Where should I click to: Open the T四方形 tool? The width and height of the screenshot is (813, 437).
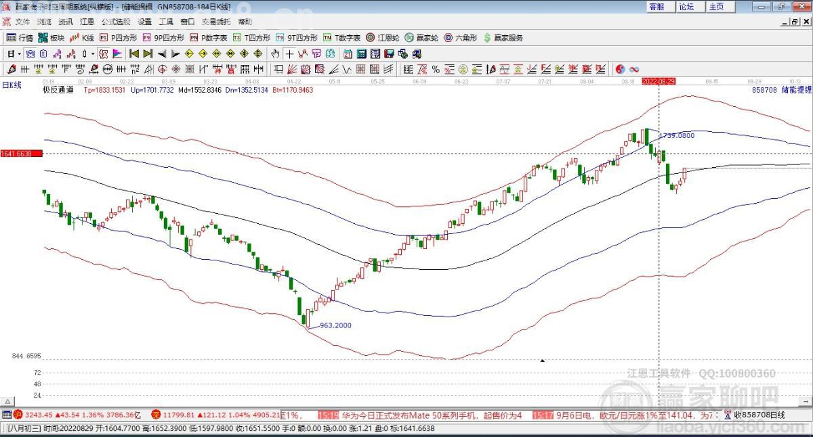[252, 38]
